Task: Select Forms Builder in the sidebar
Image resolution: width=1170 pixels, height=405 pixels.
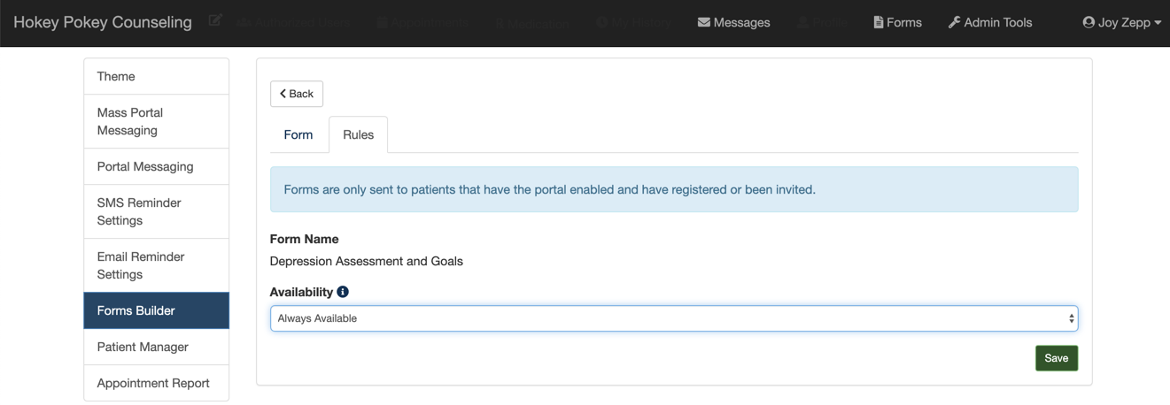Action: click(x=156, y=310)
